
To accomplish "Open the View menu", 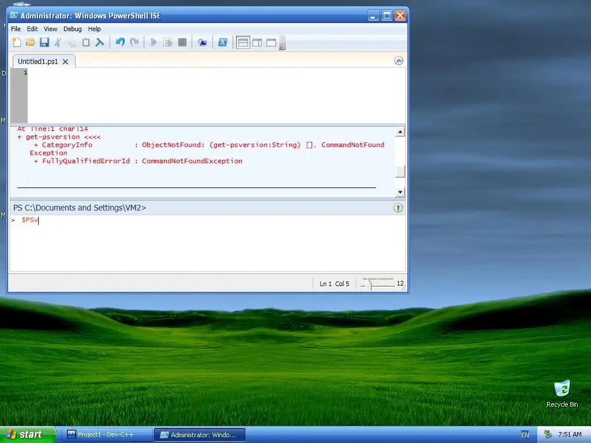I will 51,29.
